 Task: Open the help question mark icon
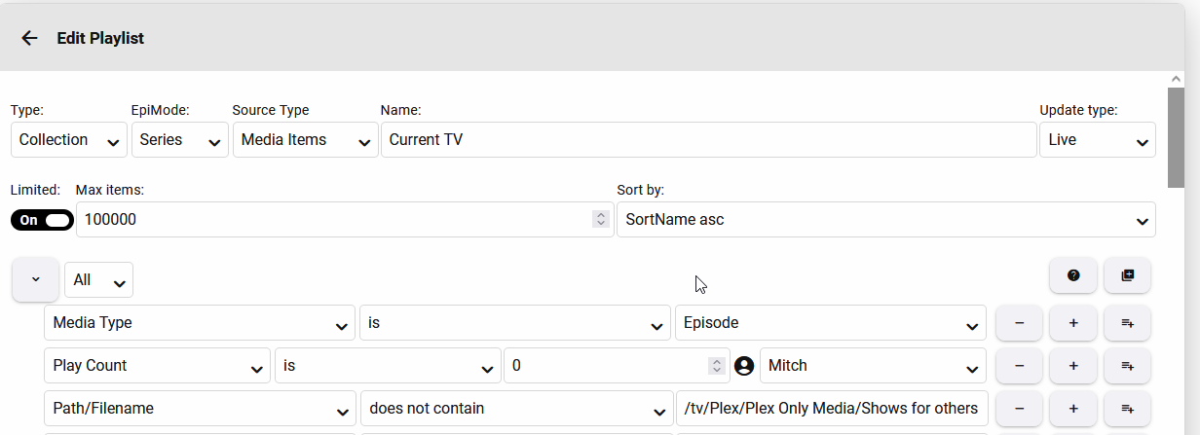click(x=1073, y=276)
